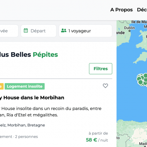Click the travelers people icon

point(64,31)
